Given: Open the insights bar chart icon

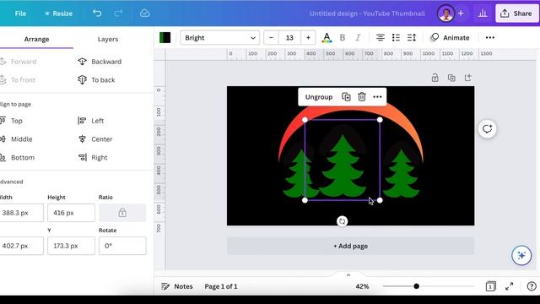Looking at the screenshot, I should coord(483,14).
